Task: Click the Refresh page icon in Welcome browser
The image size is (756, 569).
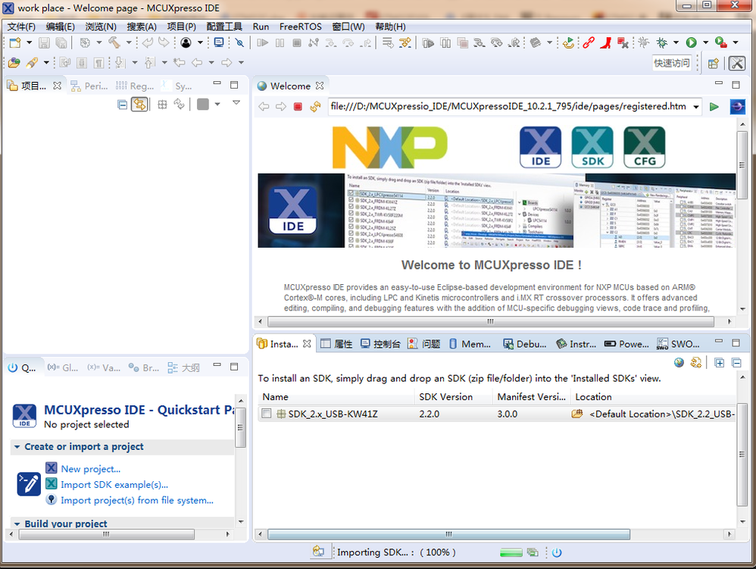Action: (x=315, y=107)
